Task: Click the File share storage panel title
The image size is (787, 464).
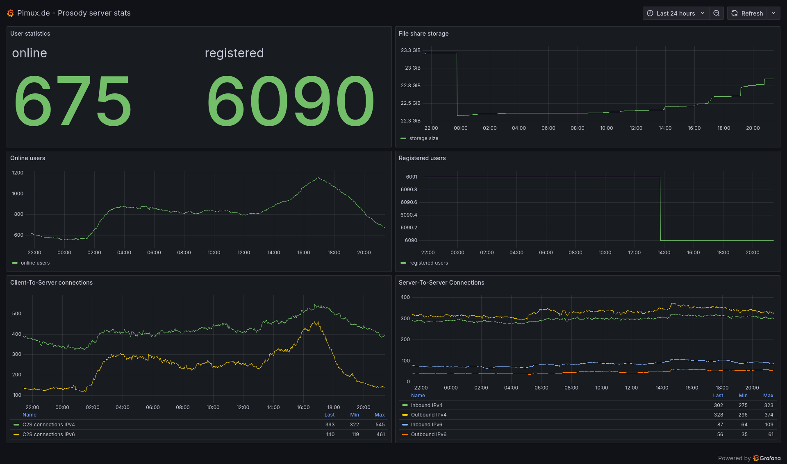Action: (x=423, y=34)
